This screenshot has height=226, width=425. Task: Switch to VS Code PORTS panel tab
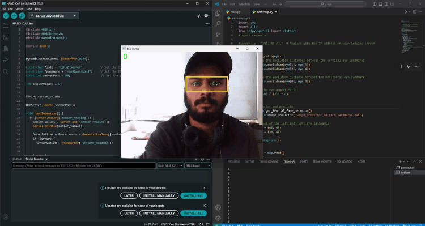coord(304,161)
